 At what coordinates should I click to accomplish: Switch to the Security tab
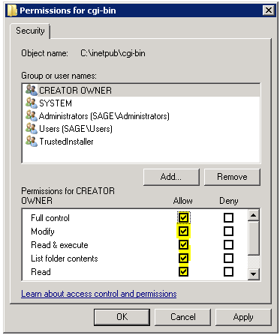click(30, 31)
